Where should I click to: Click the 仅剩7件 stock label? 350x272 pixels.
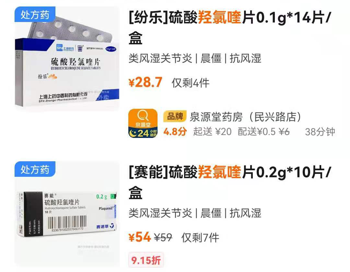[x=200, y=238]
